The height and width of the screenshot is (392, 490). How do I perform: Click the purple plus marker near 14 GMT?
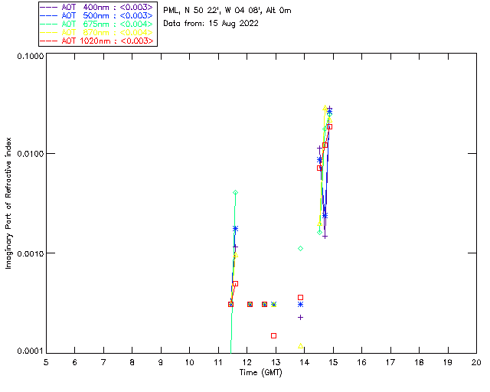pos(301,317)
